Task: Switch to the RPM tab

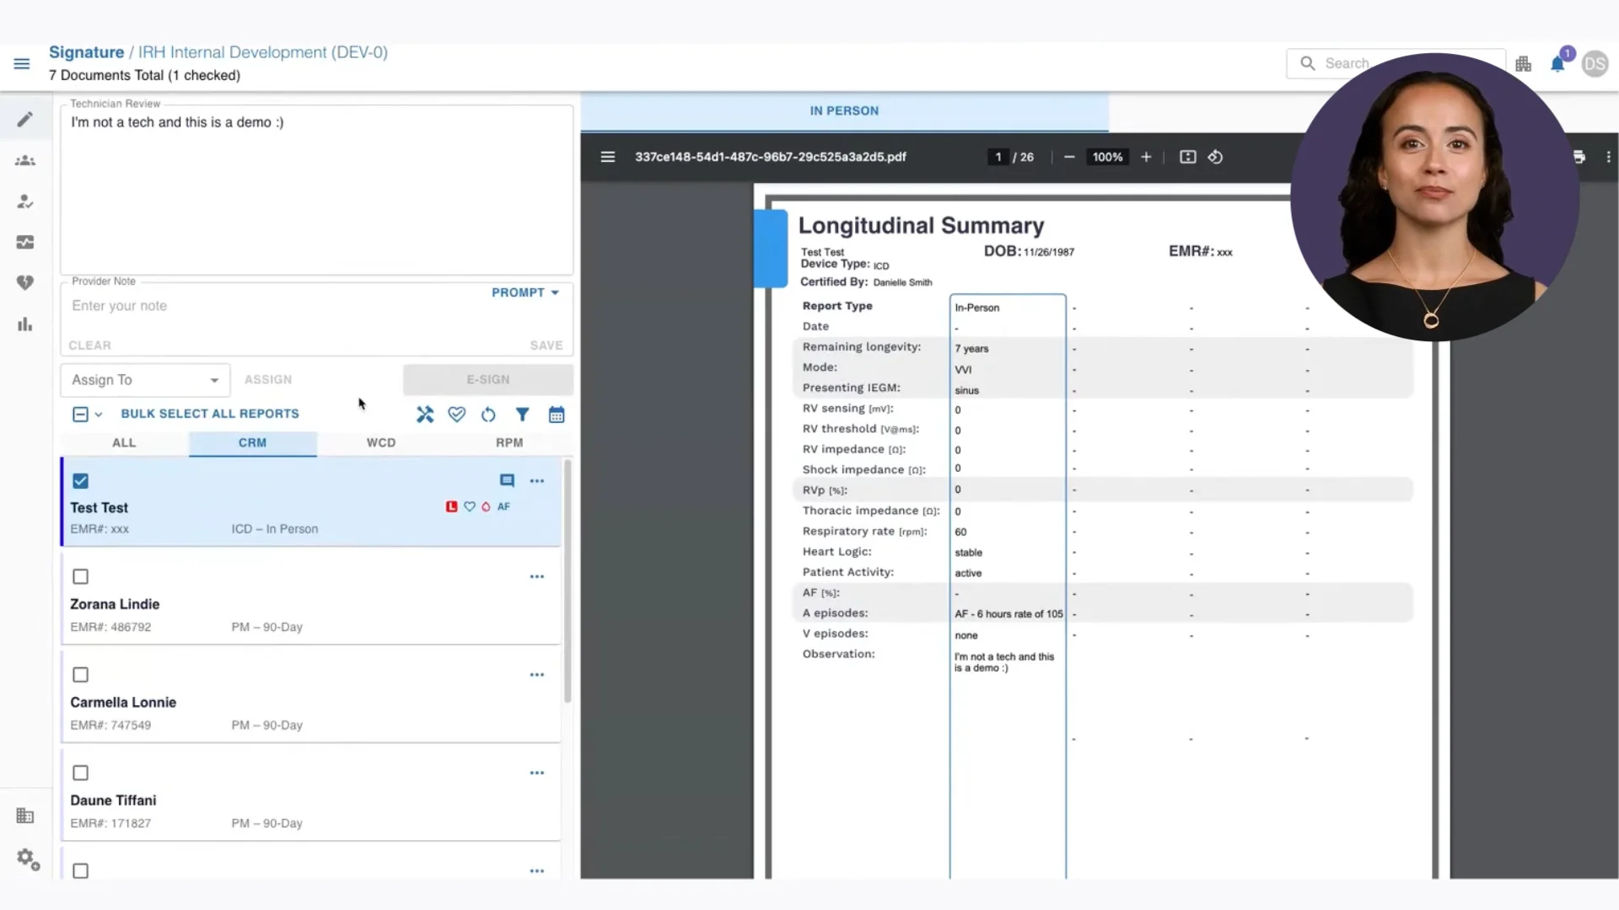Action: 508,442
